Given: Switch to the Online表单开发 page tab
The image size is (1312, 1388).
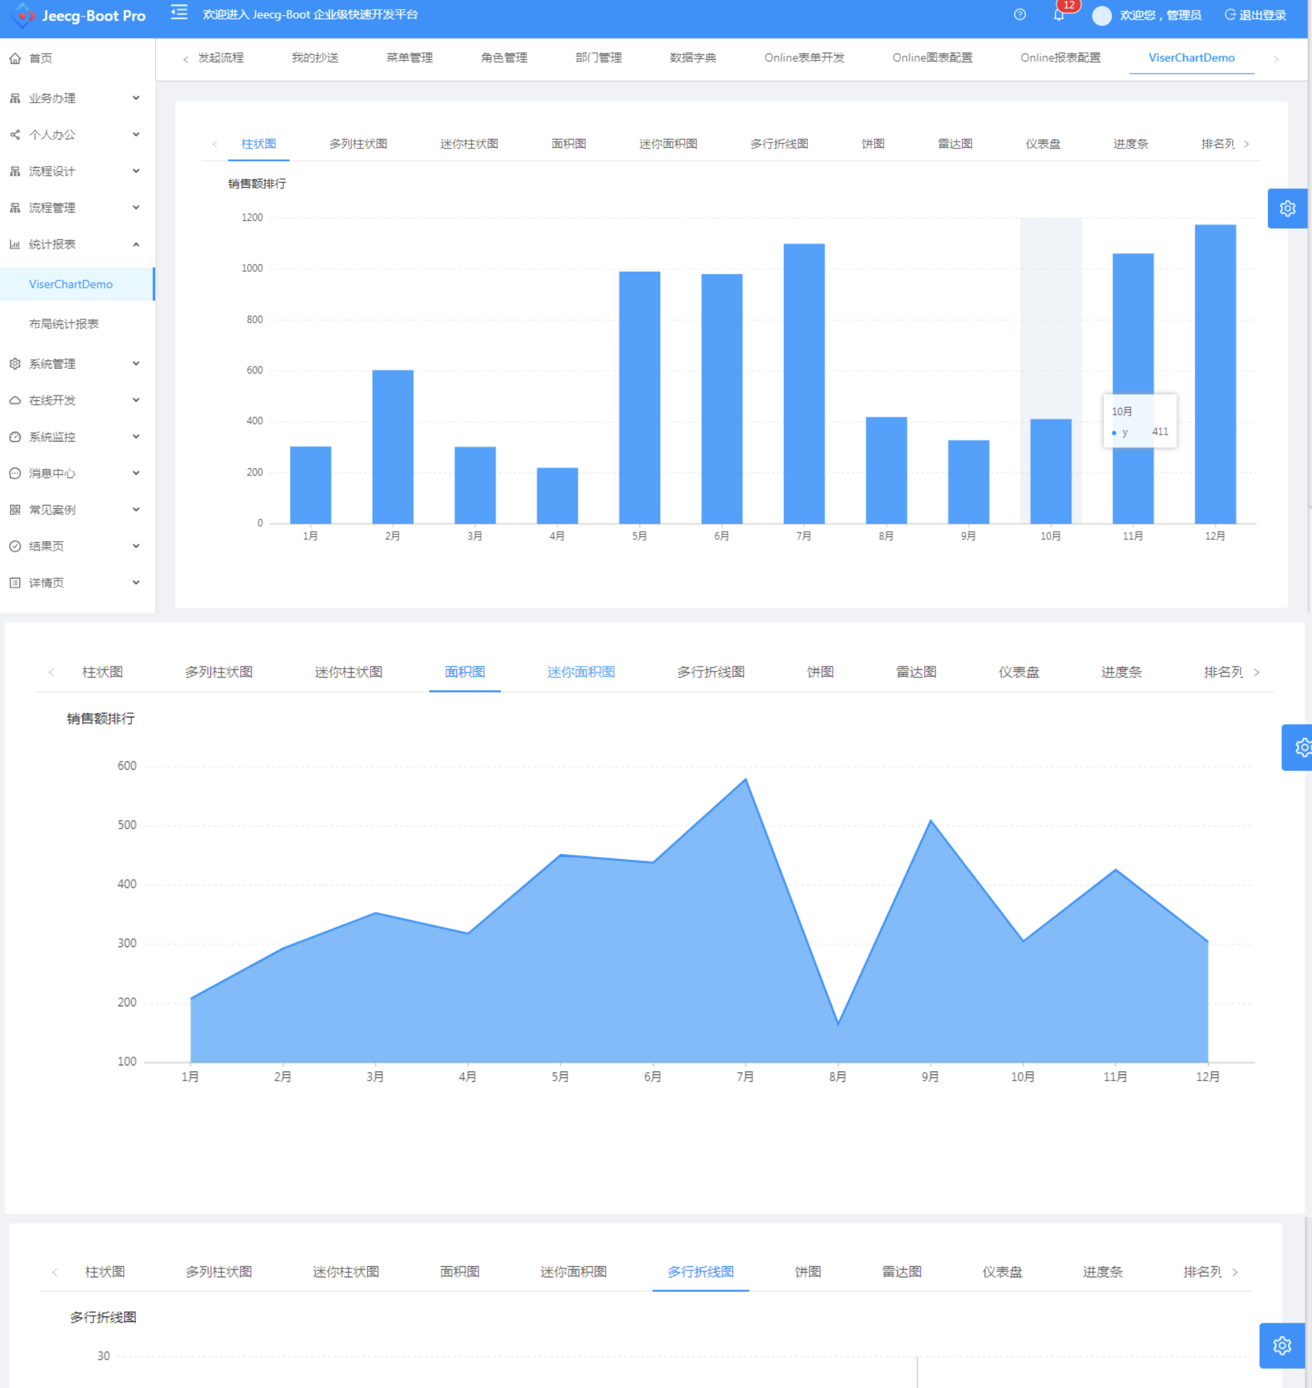Looking at the screenshot, I should tap(805, 58).
